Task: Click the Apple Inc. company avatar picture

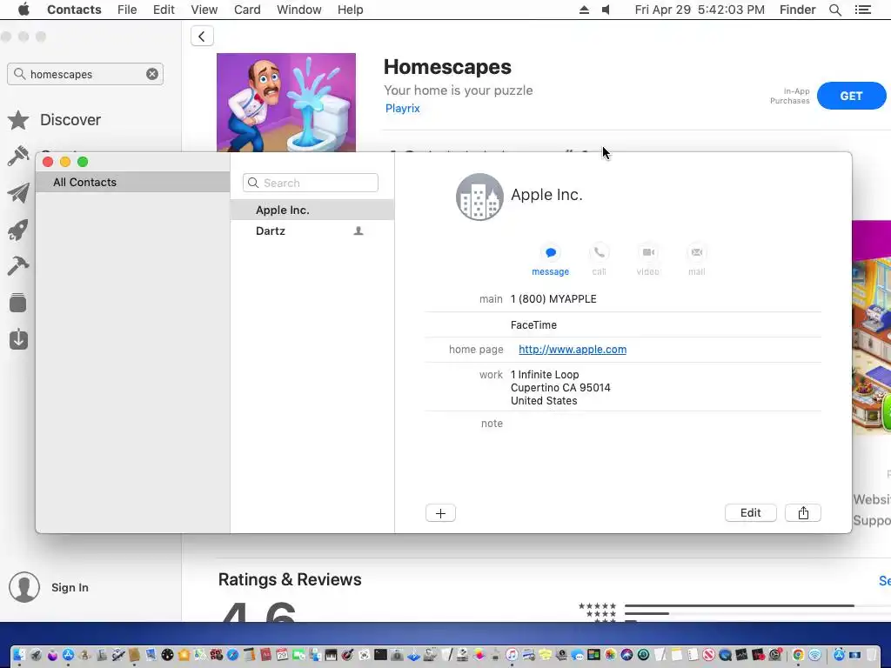Action: point(479,197)
